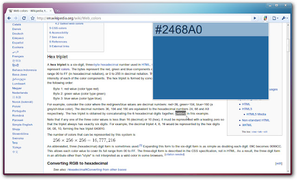The image size is (297, 180).
Task: Click the large blue color preview panel
Action: (211, 67)
